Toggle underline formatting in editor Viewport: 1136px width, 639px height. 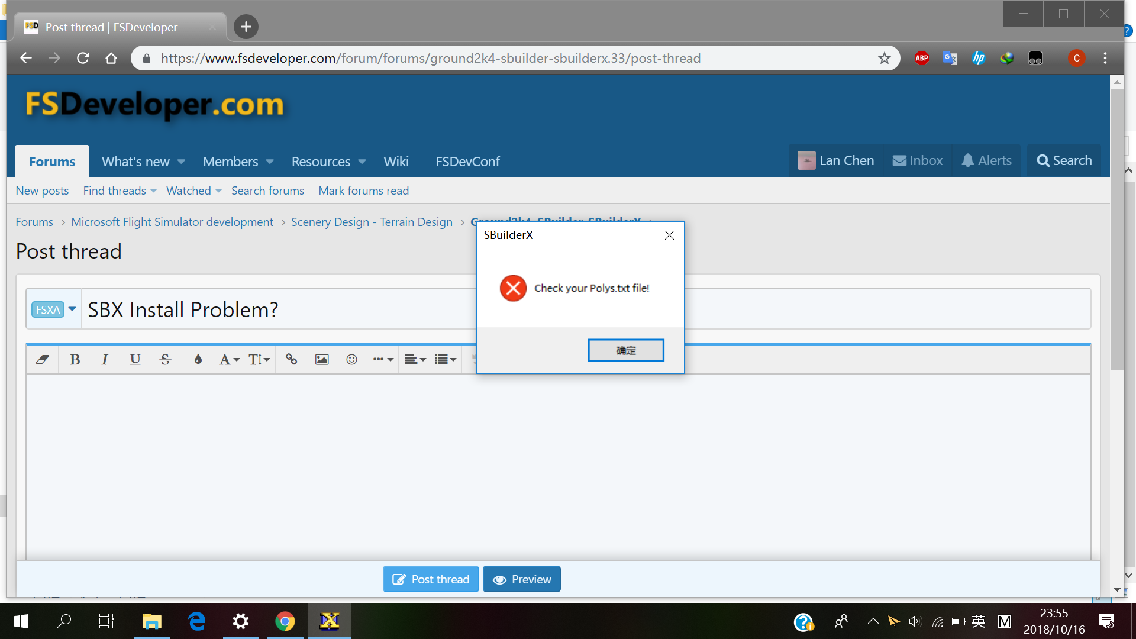[x=135, y=359]
